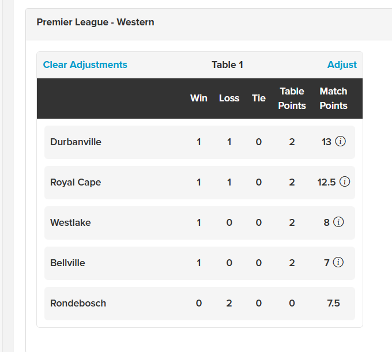This screenshot has width=392, height=352.
Task: Click the Table 1 title
Action: [227, 65]
